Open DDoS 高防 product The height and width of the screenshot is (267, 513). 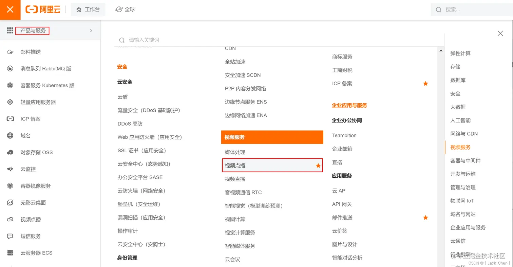click(130, 124)
